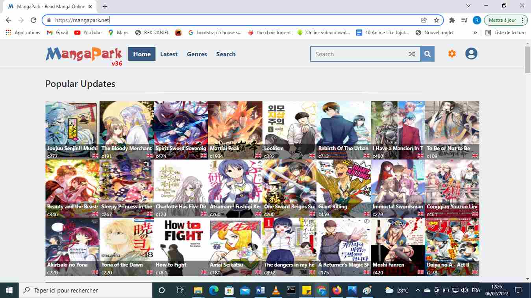Open Chrome profile R avatar
Image resolution: width=531 pixels, height=298 pixels.
click(x=477, y=20)
